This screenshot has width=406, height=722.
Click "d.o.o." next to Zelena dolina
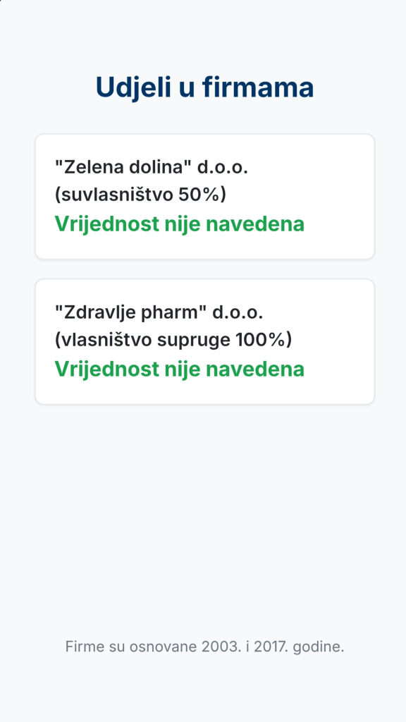(x=223, y=167)
